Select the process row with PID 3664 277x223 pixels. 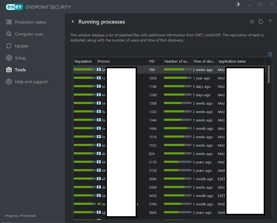(169, 213)
